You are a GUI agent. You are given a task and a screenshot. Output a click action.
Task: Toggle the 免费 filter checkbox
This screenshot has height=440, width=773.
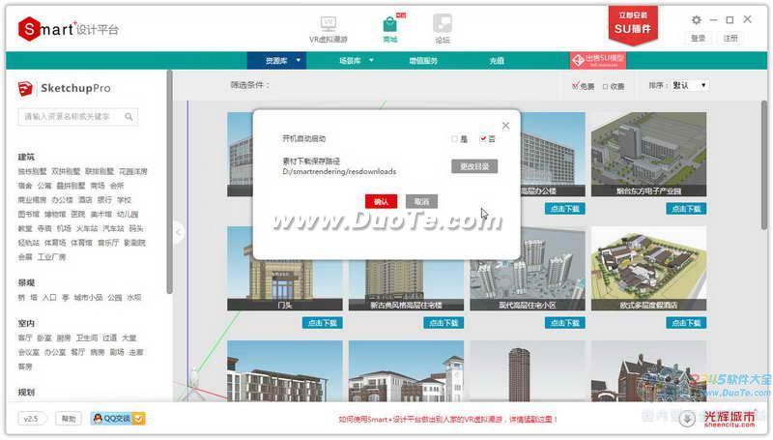coord(575,86)
